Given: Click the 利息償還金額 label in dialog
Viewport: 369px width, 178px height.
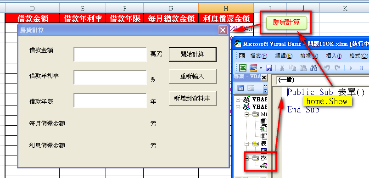Looking at the screenshot, I should pos(47,145).
